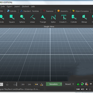Screen dimensions: 93x93
Task: Open the Export menu
Action: tap(10, 6)
